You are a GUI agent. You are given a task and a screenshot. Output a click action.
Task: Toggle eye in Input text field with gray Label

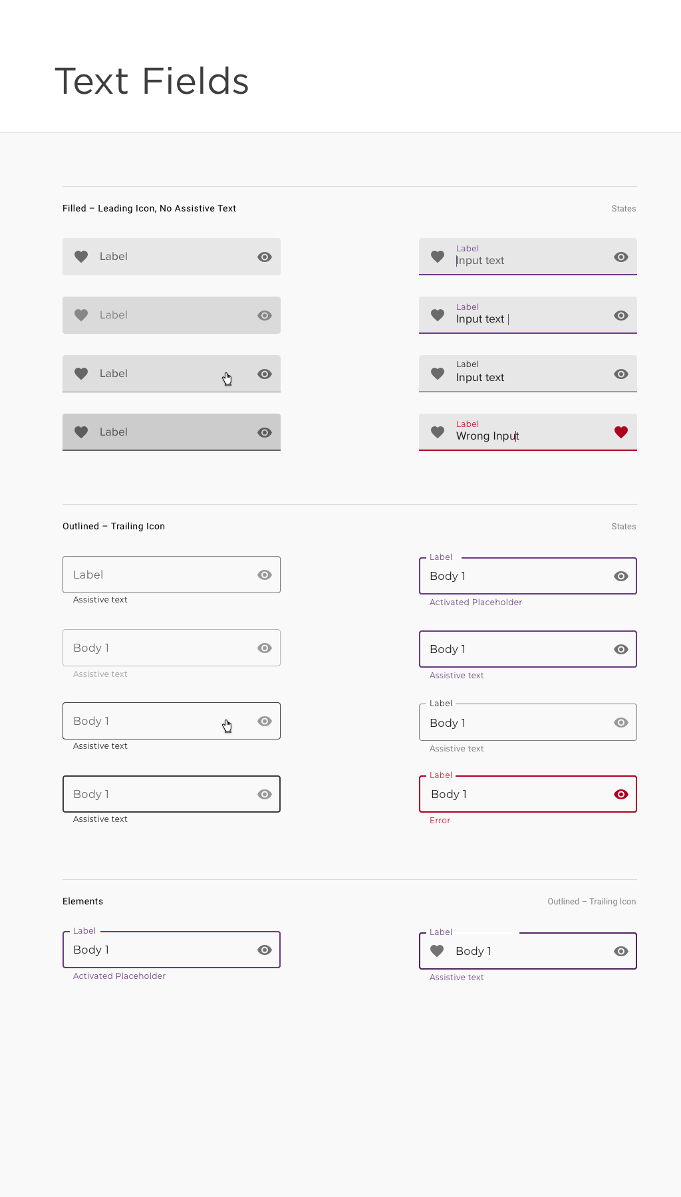[621, 374]
